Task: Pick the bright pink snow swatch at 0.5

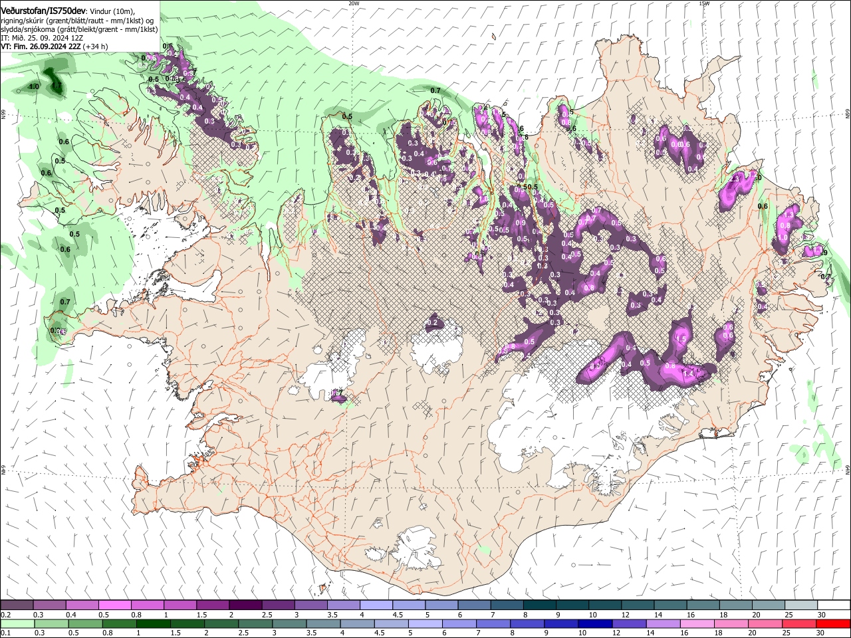Action: tap(114, 605)
